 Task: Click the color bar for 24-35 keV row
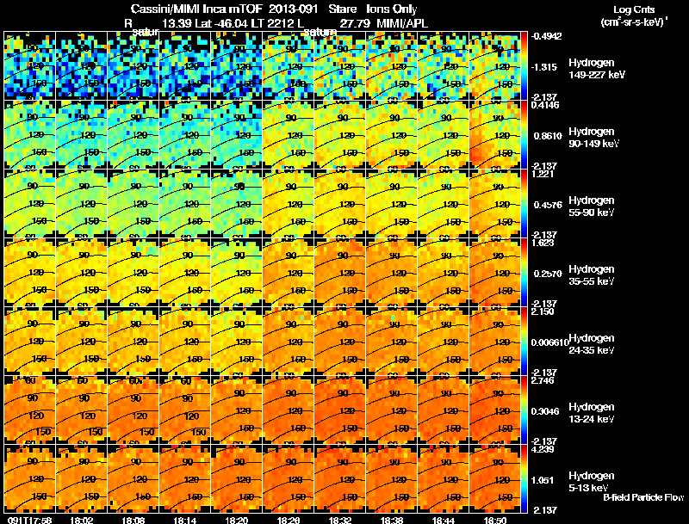coord(525,341)
